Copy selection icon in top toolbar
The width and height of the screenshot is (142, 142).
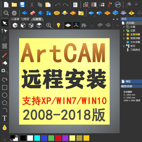[40, 5]
